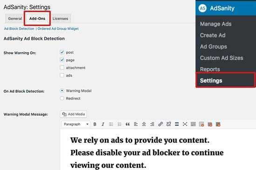Click the AdSanity sidebar header
256x170 pixels.
pos(226,8)
